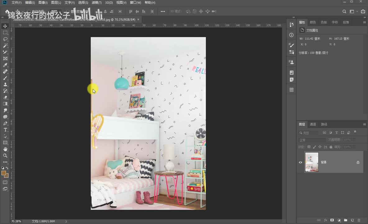Toggle Background layer visibility eye
The width and height of the screenshot is (368, 224).
pos(301,162)
